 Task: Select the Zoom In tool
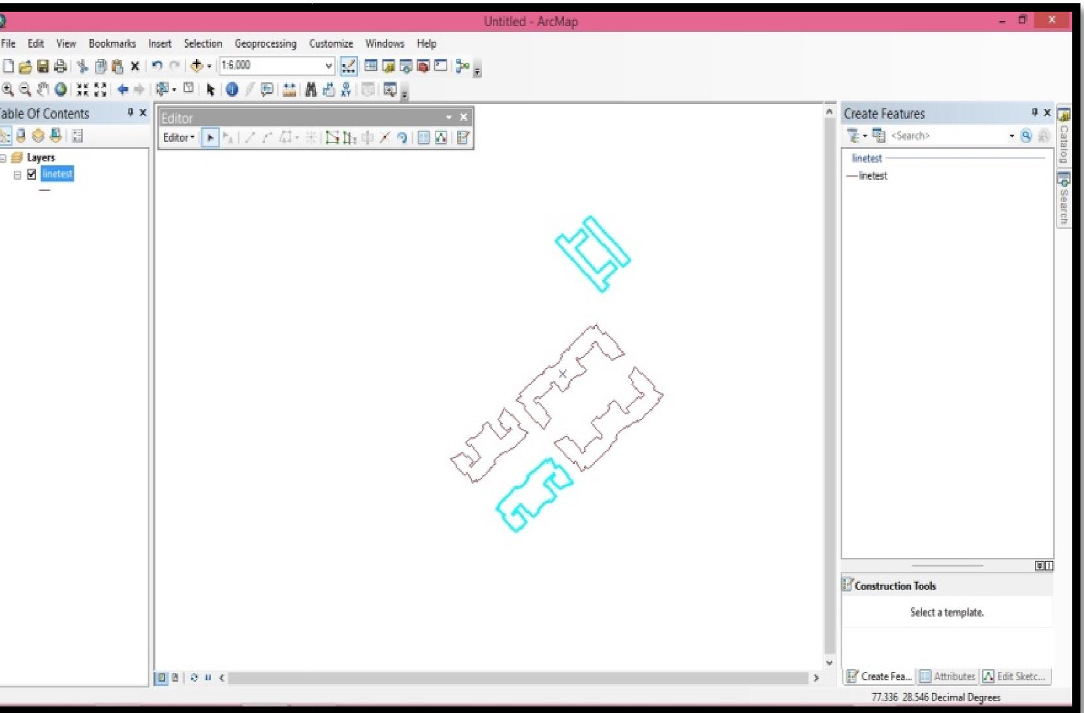point(7,90)
